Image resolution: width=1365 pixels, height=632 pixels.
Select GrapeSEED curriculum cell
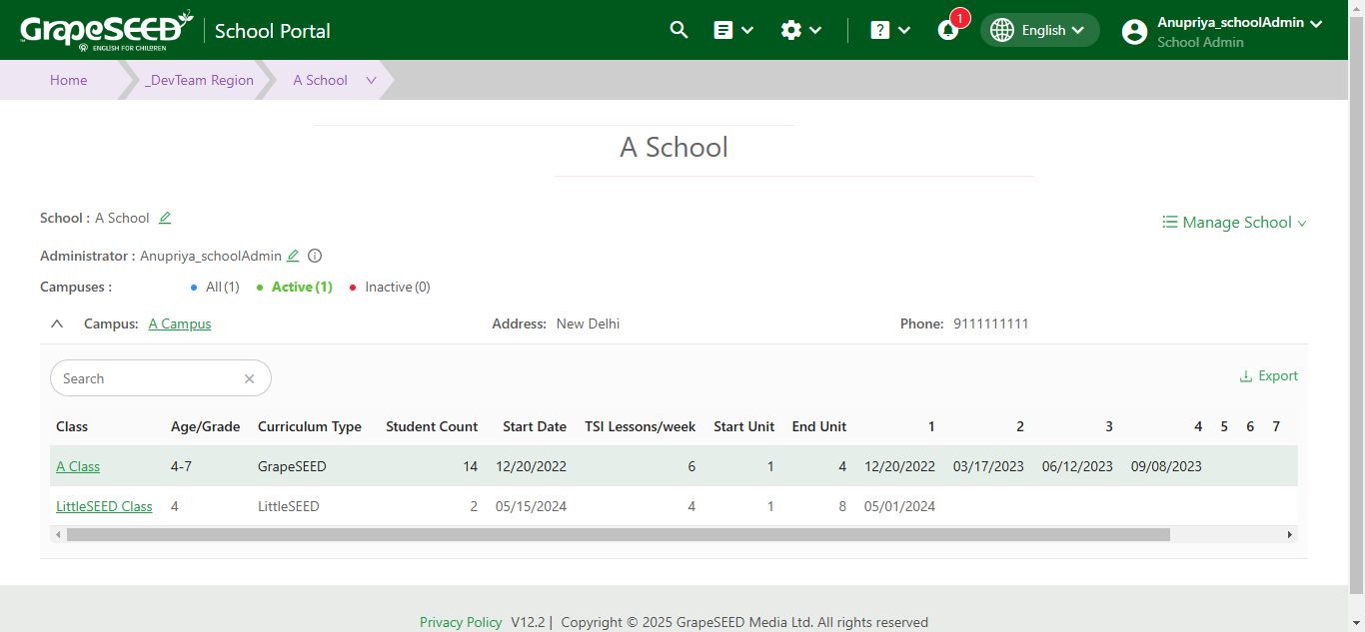tap(292, 466)
